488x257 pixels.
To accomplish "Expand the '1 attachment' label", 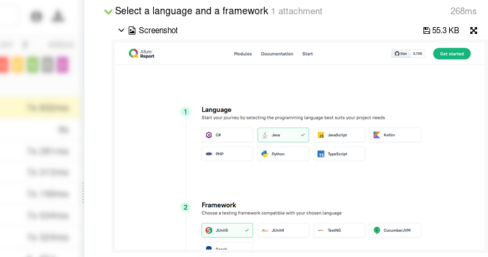I will [297, 12].
